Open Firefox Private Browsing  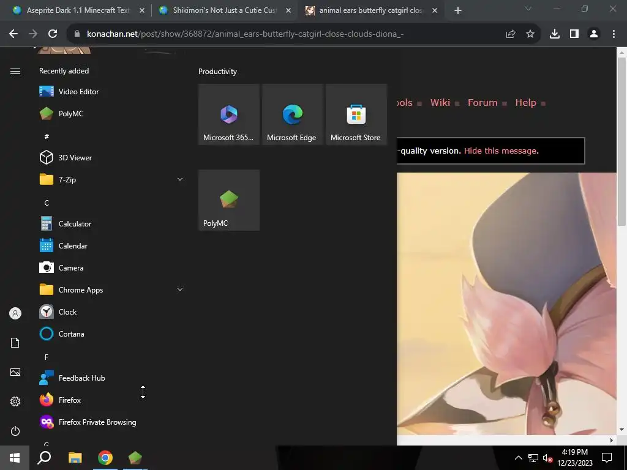tap(111, 422)
